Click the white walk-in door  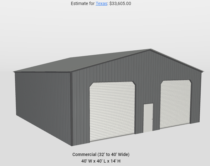click(x=148, y=117)
